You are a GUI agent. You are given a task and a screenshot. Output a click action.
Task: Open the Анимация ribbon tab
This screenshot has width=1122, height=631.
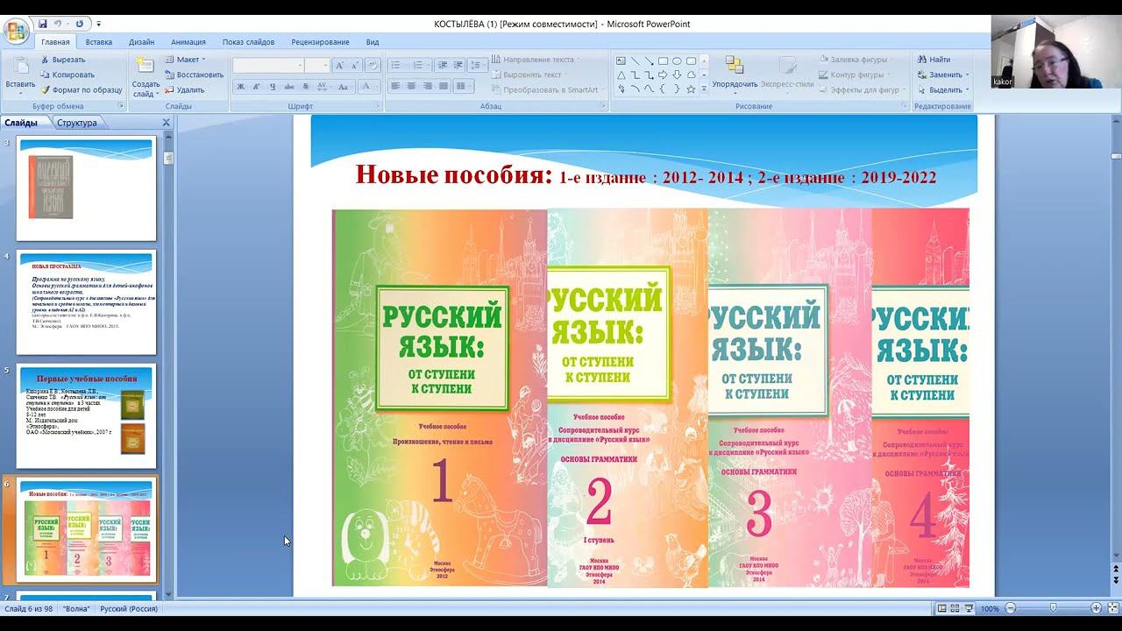188,42
